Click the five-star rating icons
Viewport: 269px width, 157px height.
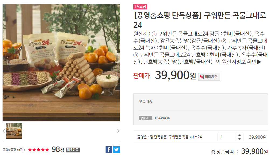click(x=39, y=150)
